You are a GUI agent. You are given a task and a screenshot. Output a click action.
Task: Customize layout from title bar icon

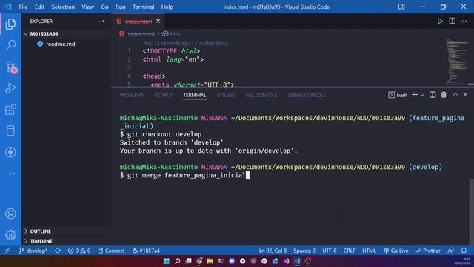(x=401, y=7)
